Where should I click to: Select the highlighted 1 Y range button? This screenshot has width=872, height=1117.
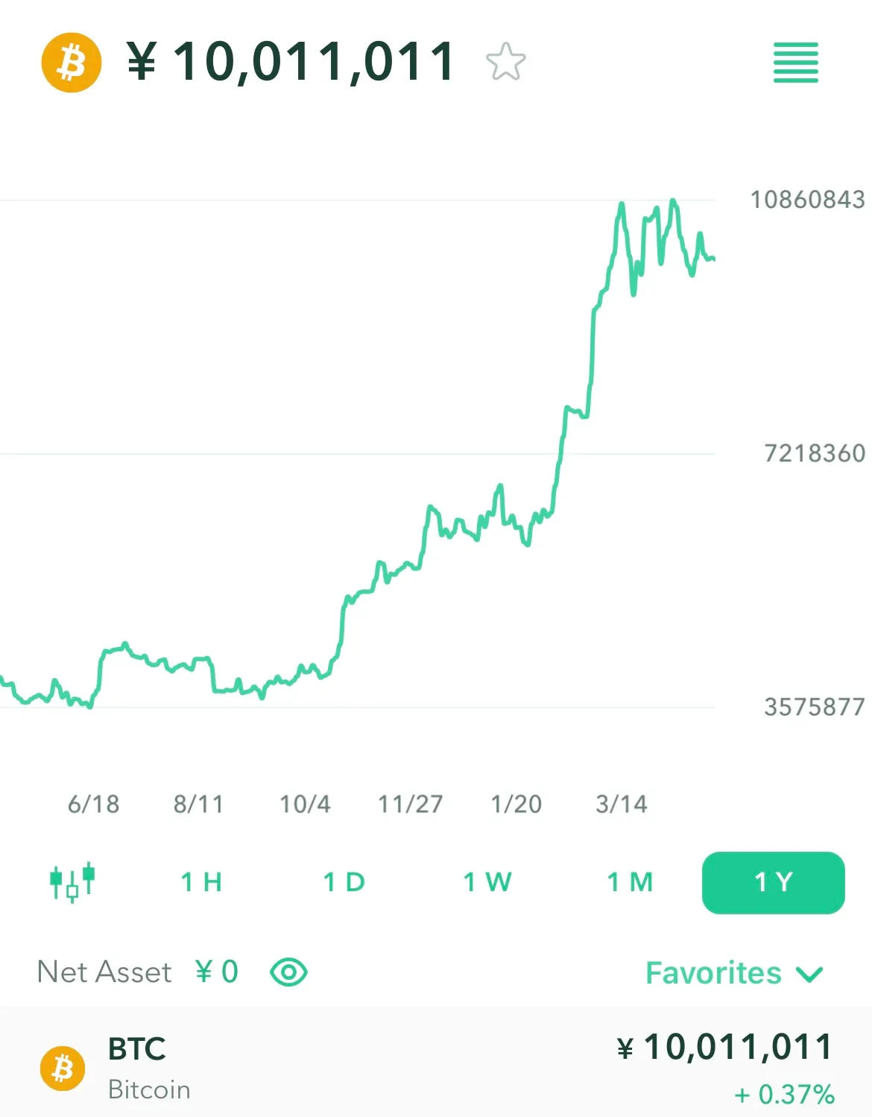(774, 882)
